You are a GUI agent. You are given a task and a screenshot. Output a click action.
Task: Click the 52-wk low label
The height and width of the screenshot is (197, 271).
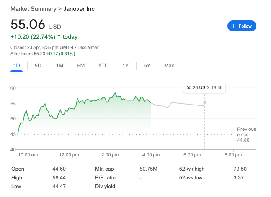click(191, 178)
